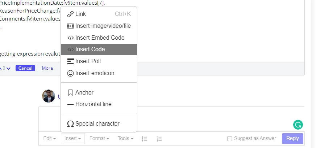The height and width of the screenshot is (148, 316).
Task: Open the More link under the post
Action: coord(47,68)
